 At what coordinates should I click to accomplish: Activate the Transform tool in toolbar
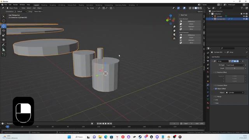click(x=4, y=40)
